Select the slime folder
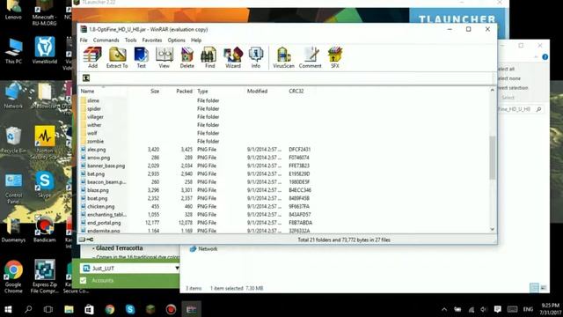The height and width of the screenshot is (317, 563). [93, 100]
